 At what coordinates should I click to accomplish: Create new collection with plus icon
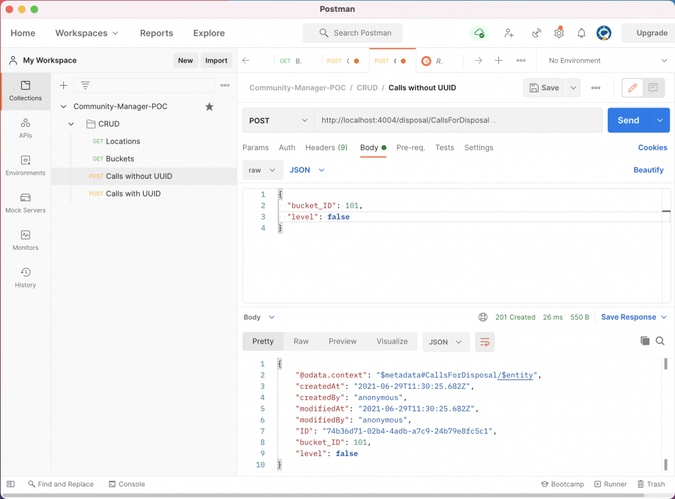click(63, 85)
